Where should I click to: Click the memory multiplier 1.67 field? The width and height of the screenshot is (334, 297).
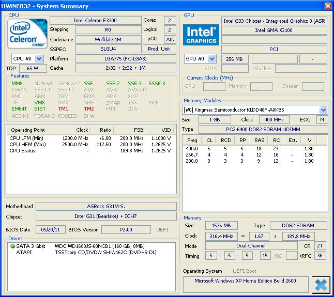click(259, 237)
